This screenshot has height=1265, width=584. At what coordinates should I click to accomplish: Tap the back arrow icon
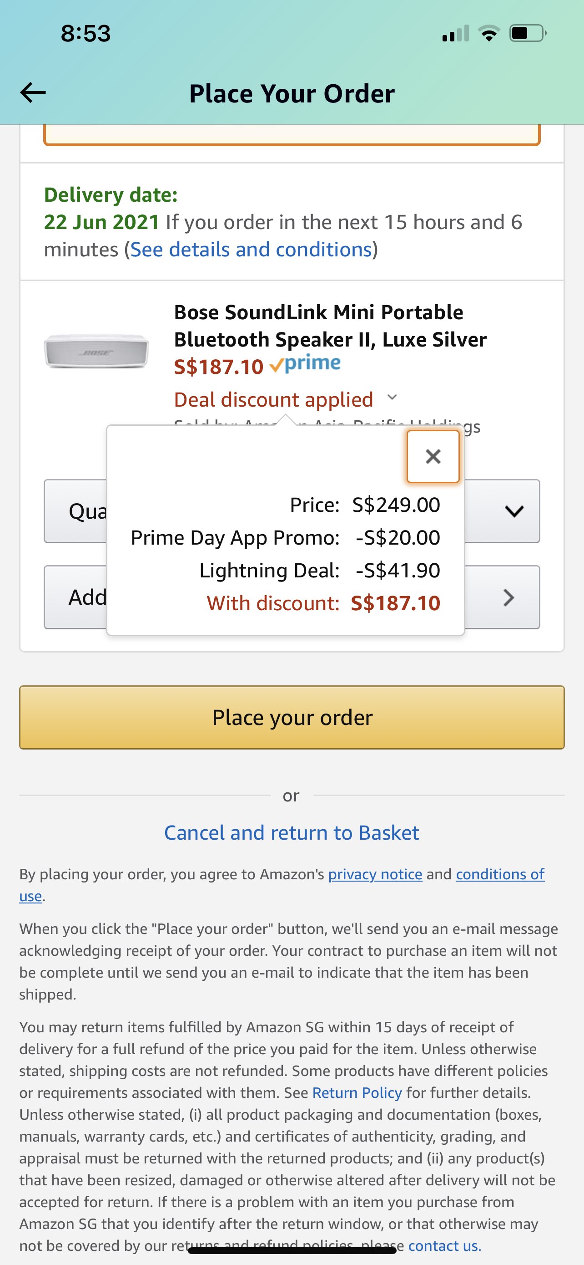tap(33, 92)
